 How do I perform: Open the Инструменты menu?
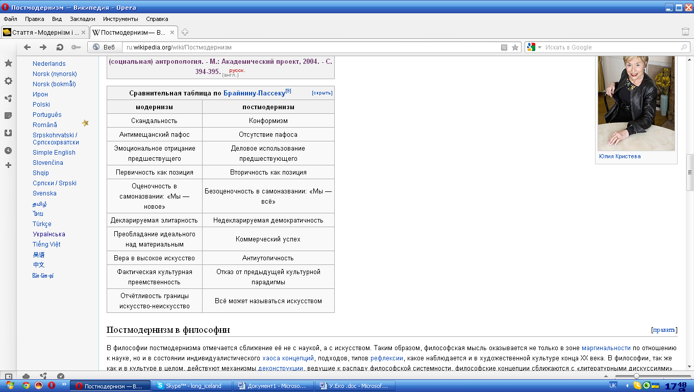click(120, 19)
